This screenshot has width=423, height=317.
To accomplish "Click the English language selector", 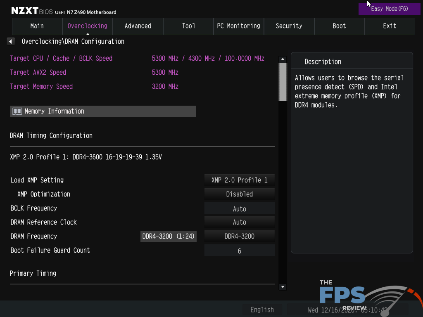I will point(262,310).
